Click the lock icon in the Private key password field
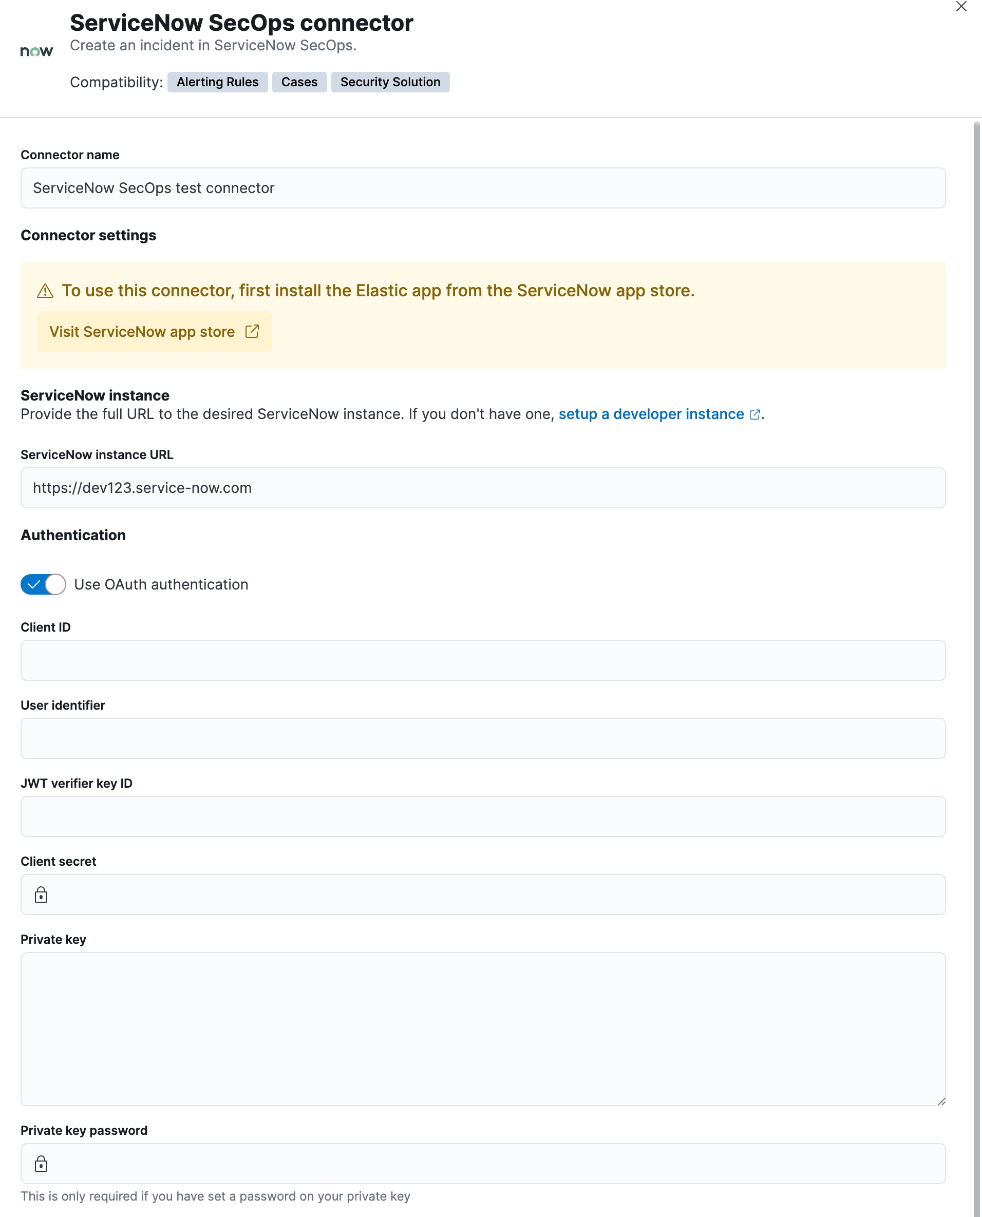The width and height of the screenshot is (982, 1217). point(41,1163)
